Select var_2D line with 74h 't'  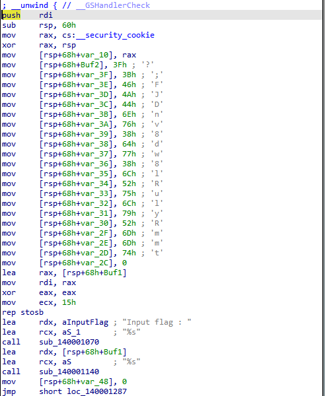83,253
